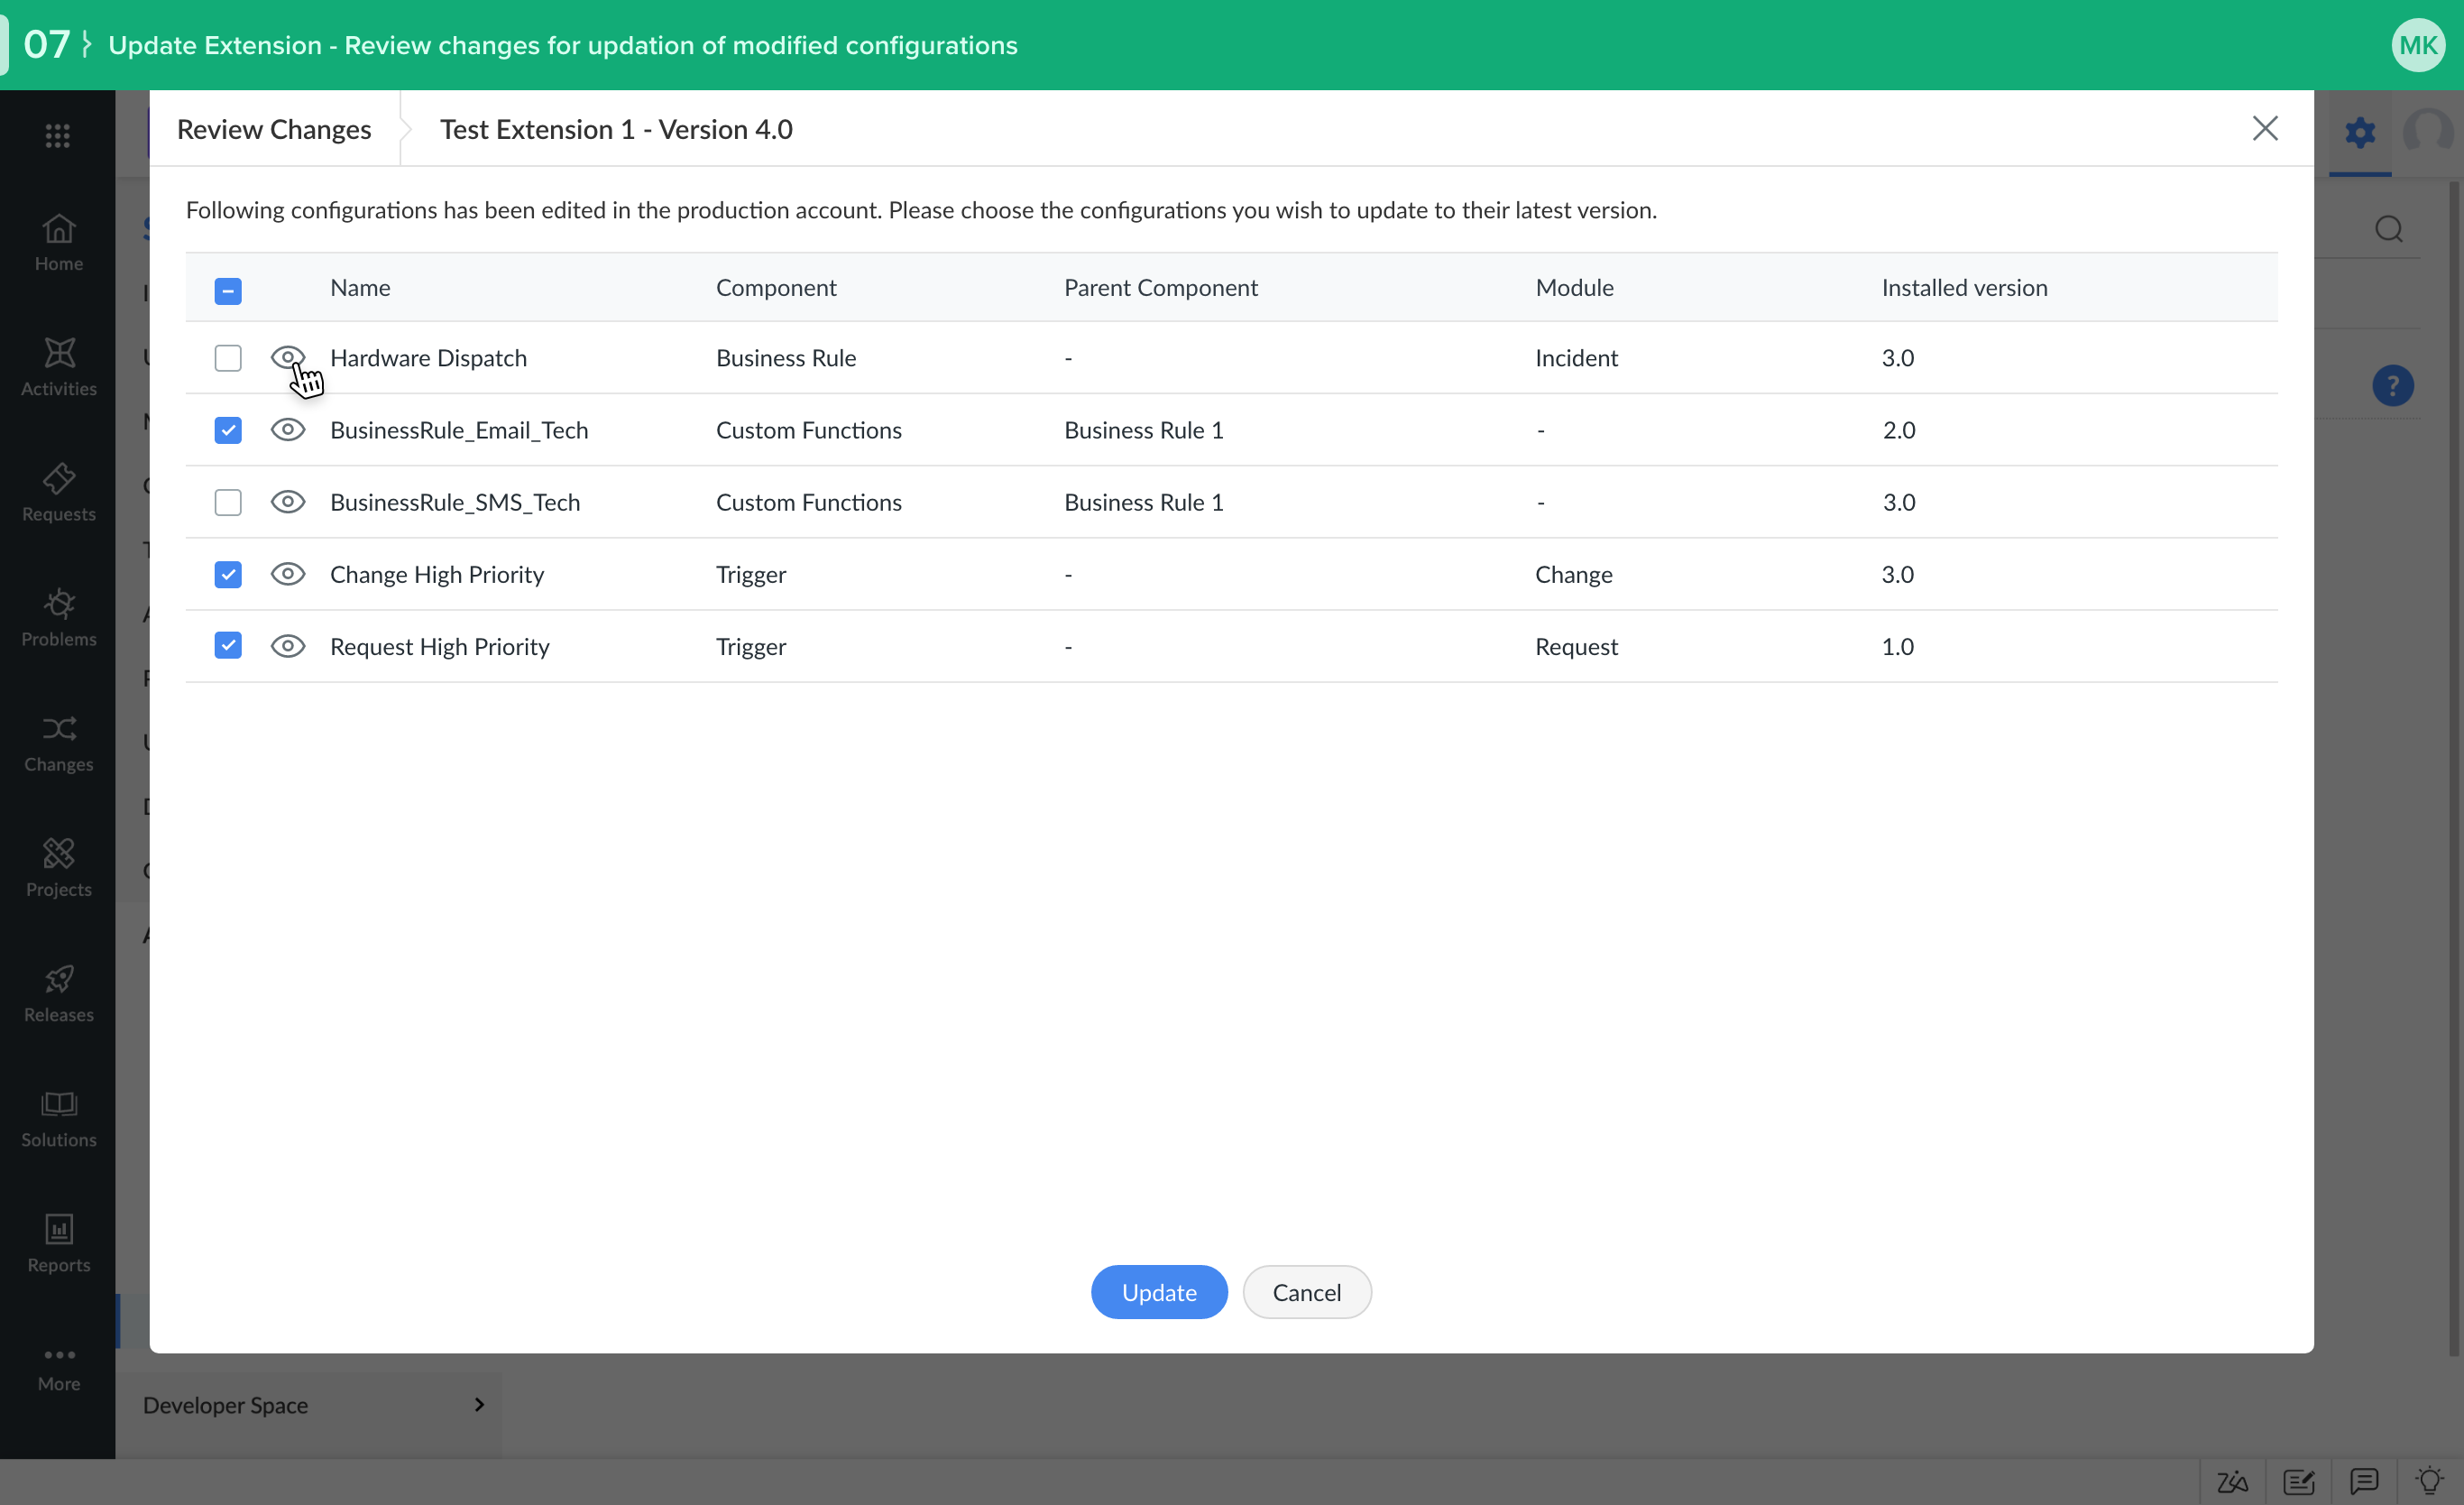This screenshot has width=2464, height=1505.
Task: Click the Parent Component column header
Action: click(1160, 287)
